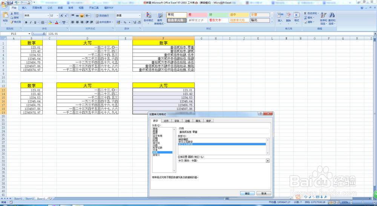Click the increase indent icon
377x206 pixels.
coord(91,22)
